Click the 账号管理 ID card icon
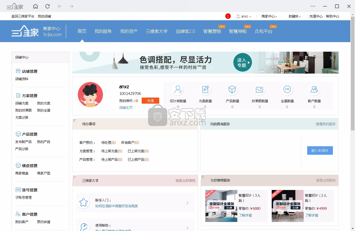 coord(18,190)
